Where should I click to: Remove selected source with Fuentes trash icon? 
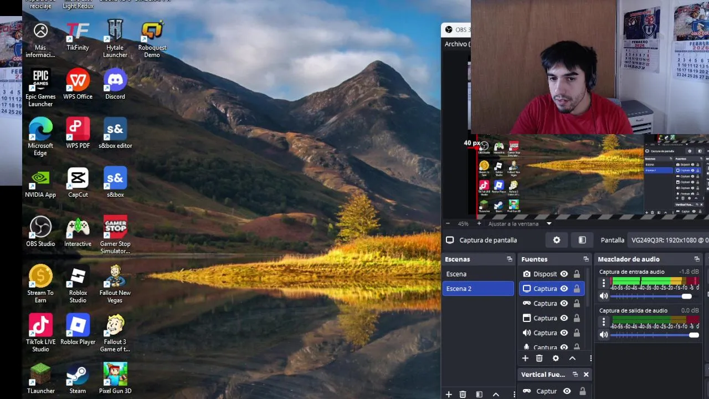tap(540, 359)
